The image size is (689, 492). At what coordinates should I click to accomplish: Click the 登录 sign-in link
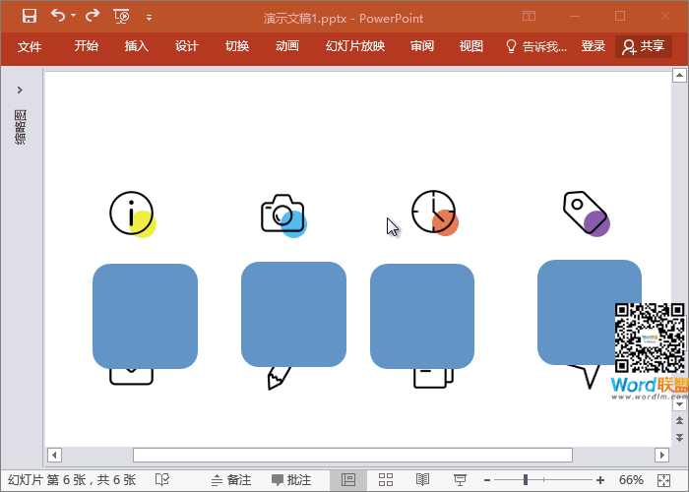[x=594, y=46]
